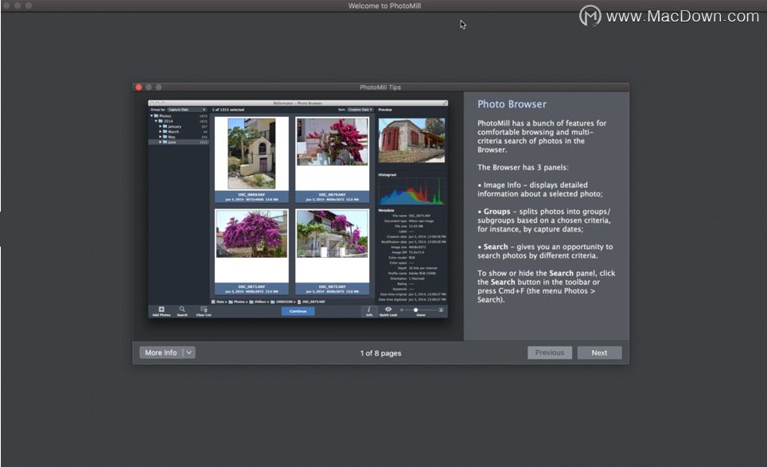This screenshot has height=467, width=767.
Task: Collapse the Photos folder triangle
Action: pyautogui.click(x=152, y=116)
